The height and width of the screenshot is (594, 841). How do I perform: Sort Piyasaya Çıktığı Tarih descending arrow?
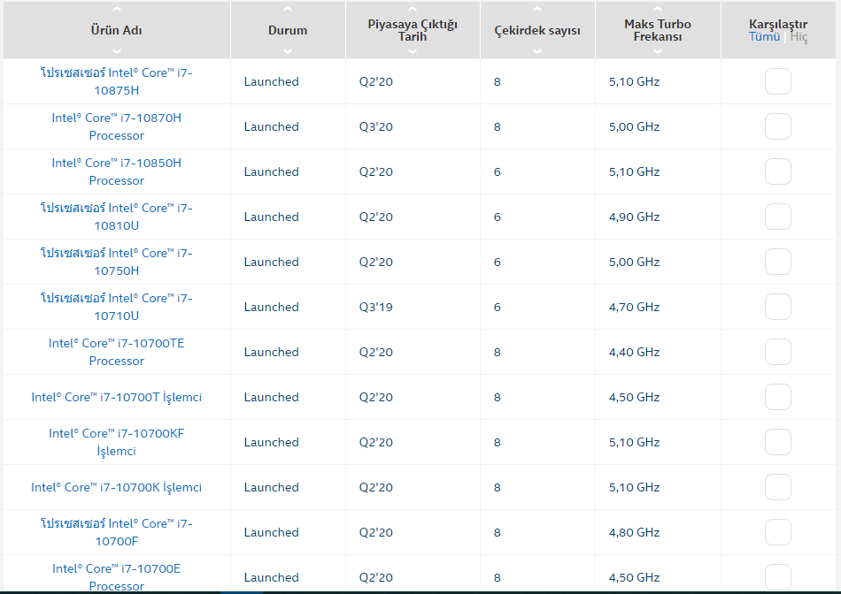click(x=412, y=51)
